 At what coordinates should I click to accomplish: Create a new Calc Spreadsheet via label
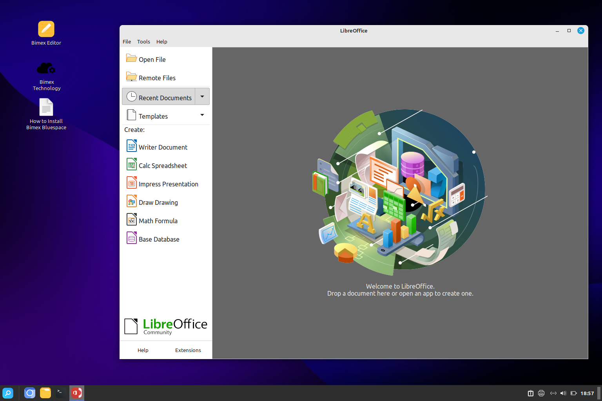pyautogui.click(x=163, y=166)
